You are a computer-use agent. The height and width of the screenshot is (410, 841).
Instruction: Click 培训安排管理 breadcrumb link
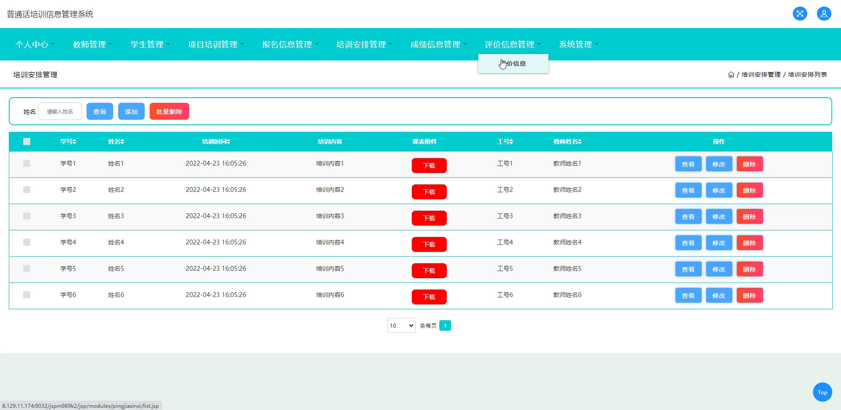coord(761,74)
